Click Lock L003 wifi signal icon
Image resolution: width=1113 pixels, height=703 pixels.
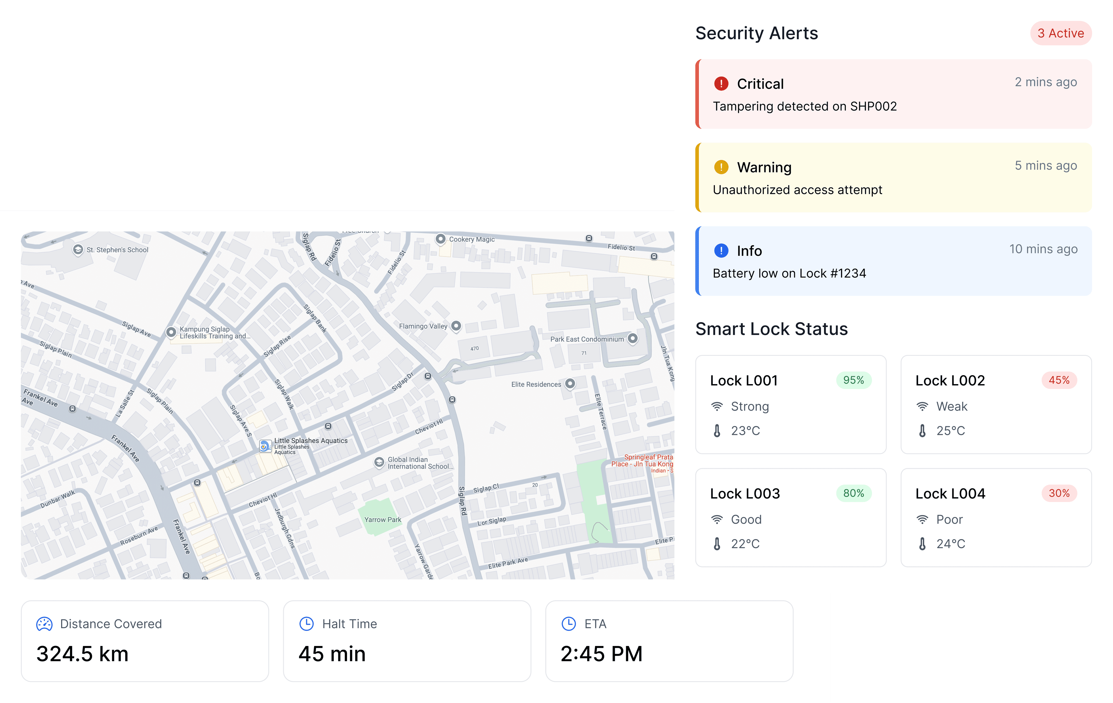717,519
